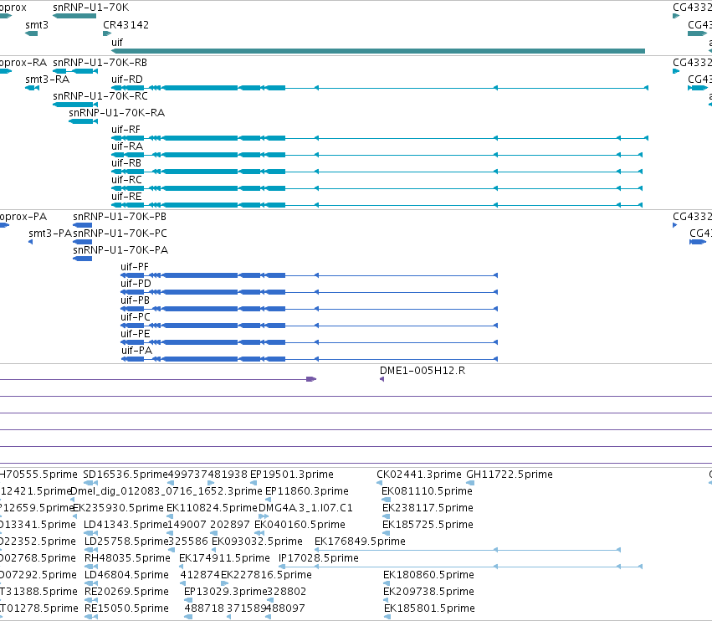Open EST RE15050.5prime
This screenshot has width=712, height=621.
126,608
